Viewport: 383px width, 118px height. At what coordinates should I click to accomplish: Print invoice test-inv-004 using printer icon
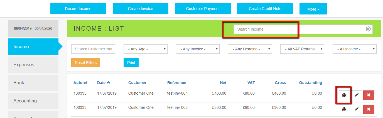point(344,95)
